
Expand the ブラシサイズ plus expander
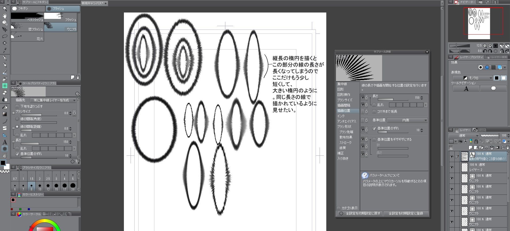(13, 113)
